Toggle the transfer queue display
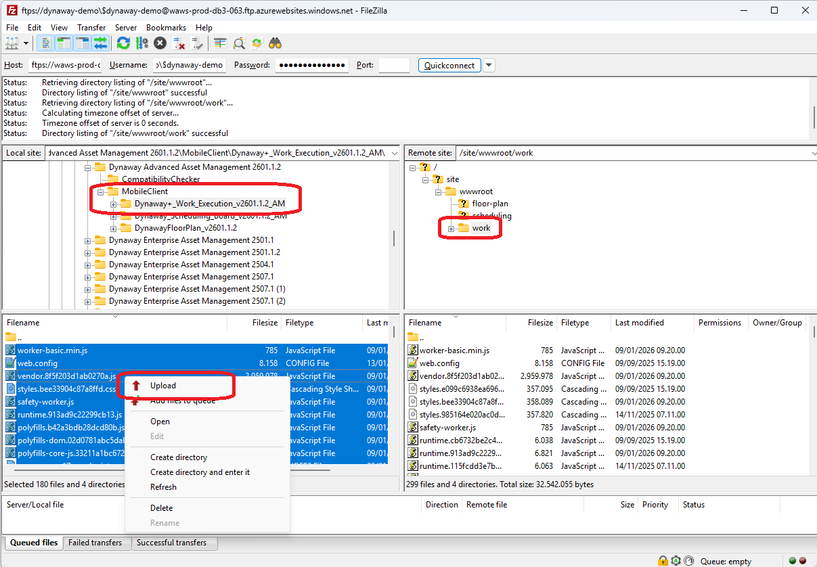 [x=101, y=43]
